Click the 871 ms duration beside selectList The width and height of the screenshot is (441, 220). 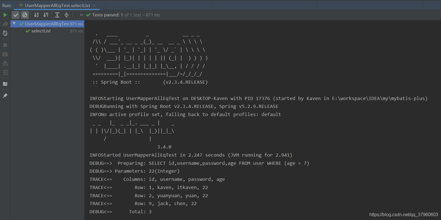click(x=76, y=31)
